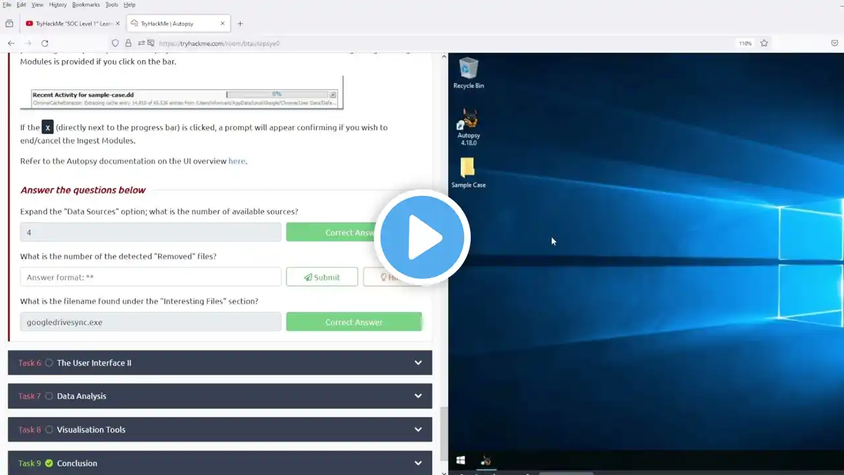The width and height of the screenshot is (844, 475).
Task: Click the Task 7 status circle
Action: [x=49, y=396]
